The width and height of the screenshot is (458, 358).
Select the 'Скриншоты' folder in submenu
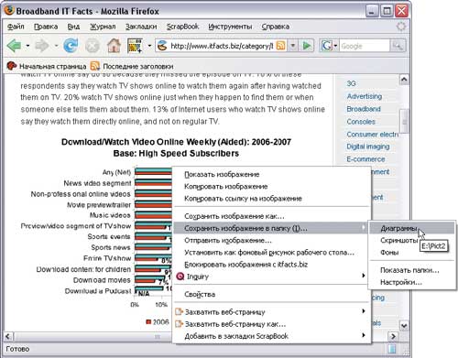point(398,241)
